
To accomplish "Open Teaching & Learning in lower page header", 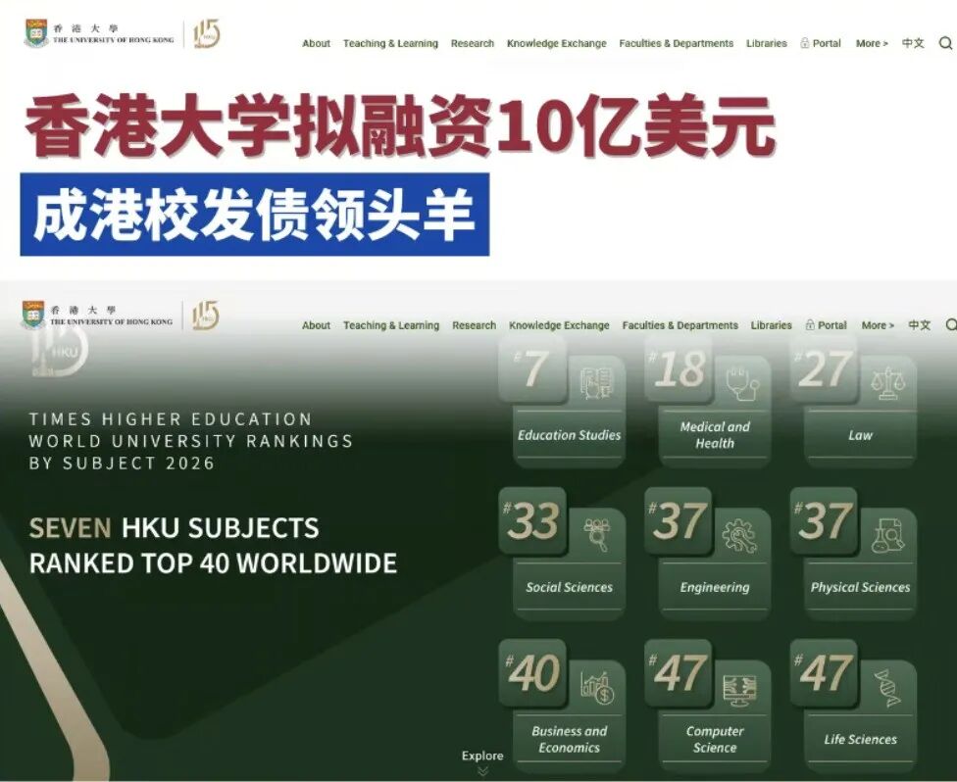I will pyautogui.click(x=391, y=325).
